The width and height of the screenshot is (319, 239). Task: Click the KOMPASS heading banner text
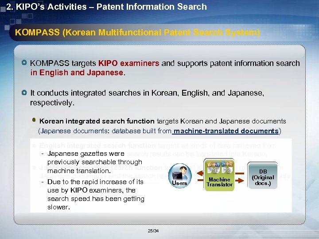[137, 32]
